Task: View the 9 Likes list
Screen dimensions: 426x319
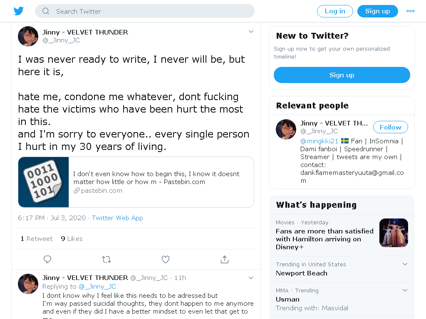Action: tap(72, 239)
